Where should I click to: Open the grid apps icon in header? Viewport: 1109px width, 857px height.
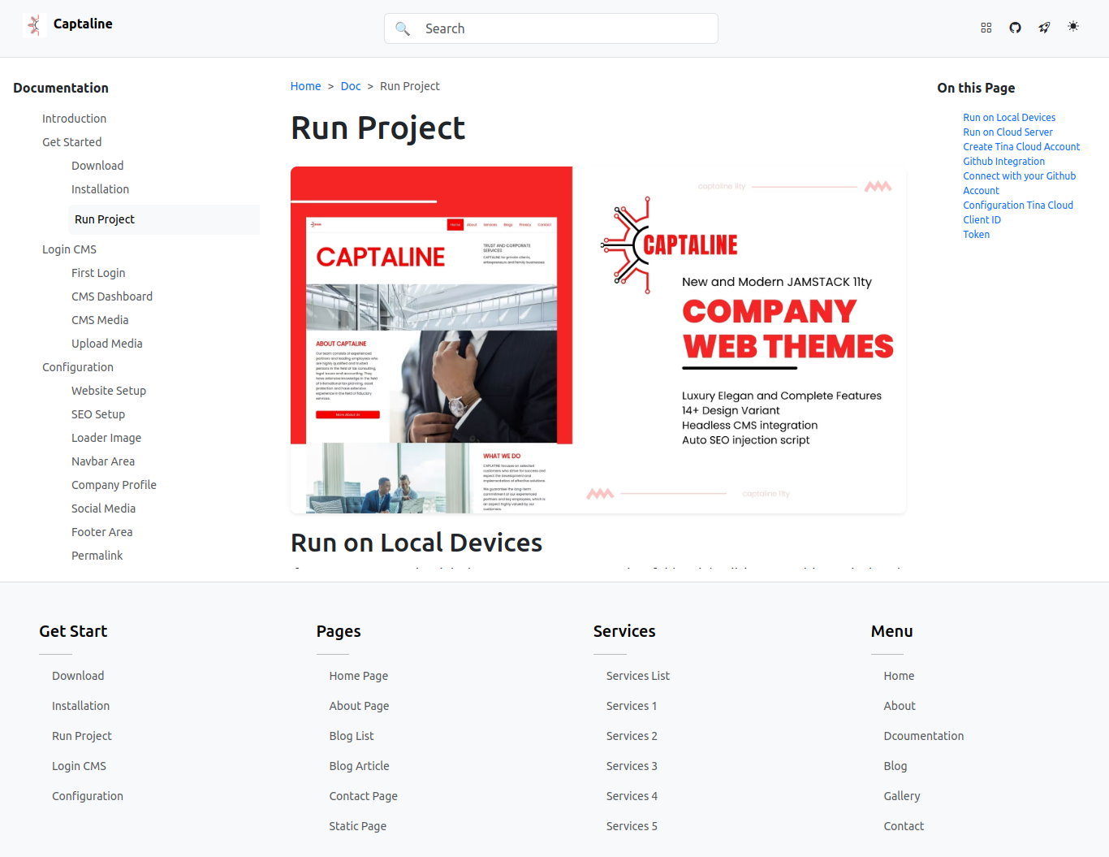click(986, 28)
